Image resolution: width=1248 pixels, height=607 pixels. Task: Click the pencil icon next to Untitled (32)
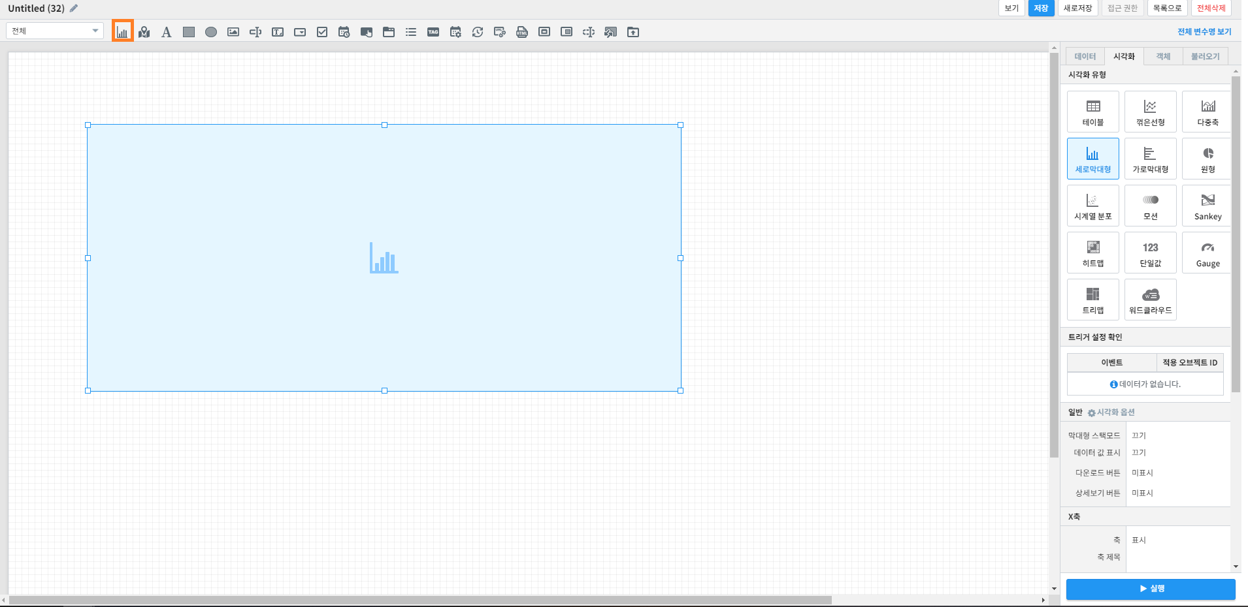[74, 8]
